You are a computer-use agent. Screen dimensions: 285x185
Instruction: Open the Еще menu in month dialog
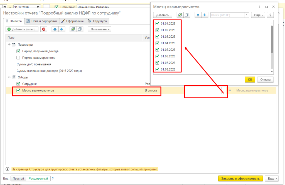point(258,15)
